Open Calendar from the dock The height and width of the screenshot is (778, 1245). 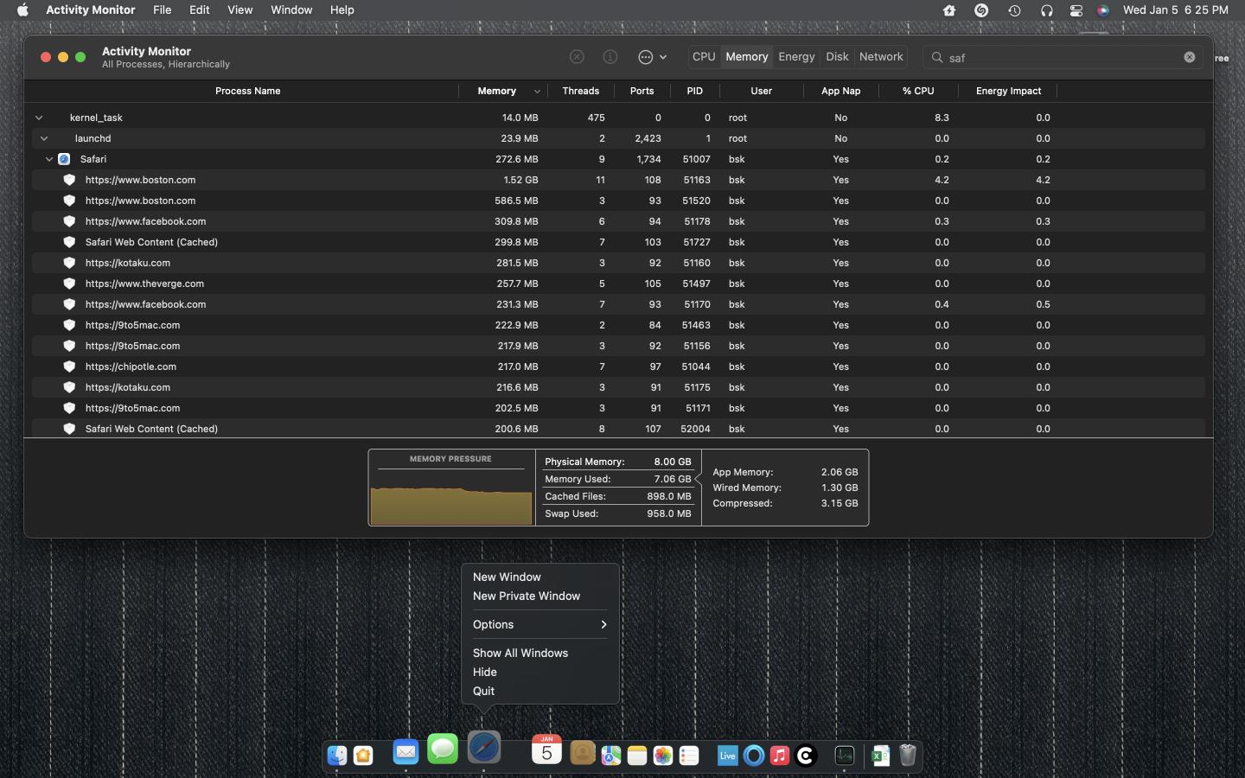(x=546, y=749)
